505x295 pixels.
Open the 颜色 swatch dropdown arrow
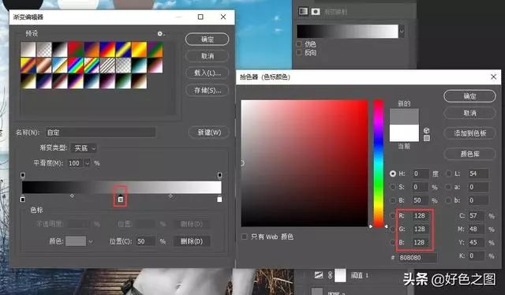[91, 241]
